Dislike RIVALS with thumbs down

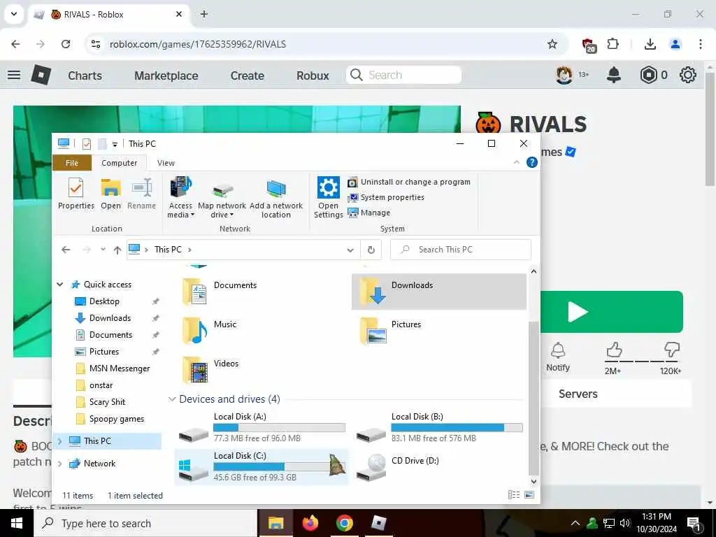pos(672,350)
